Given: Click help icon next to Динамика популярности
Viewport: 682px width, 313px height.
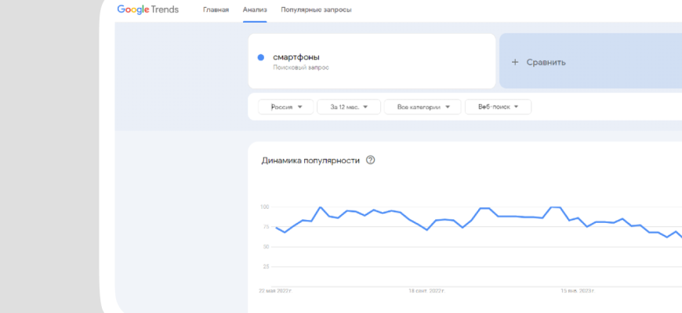Looking at the screenshot, I should [371, 160].
